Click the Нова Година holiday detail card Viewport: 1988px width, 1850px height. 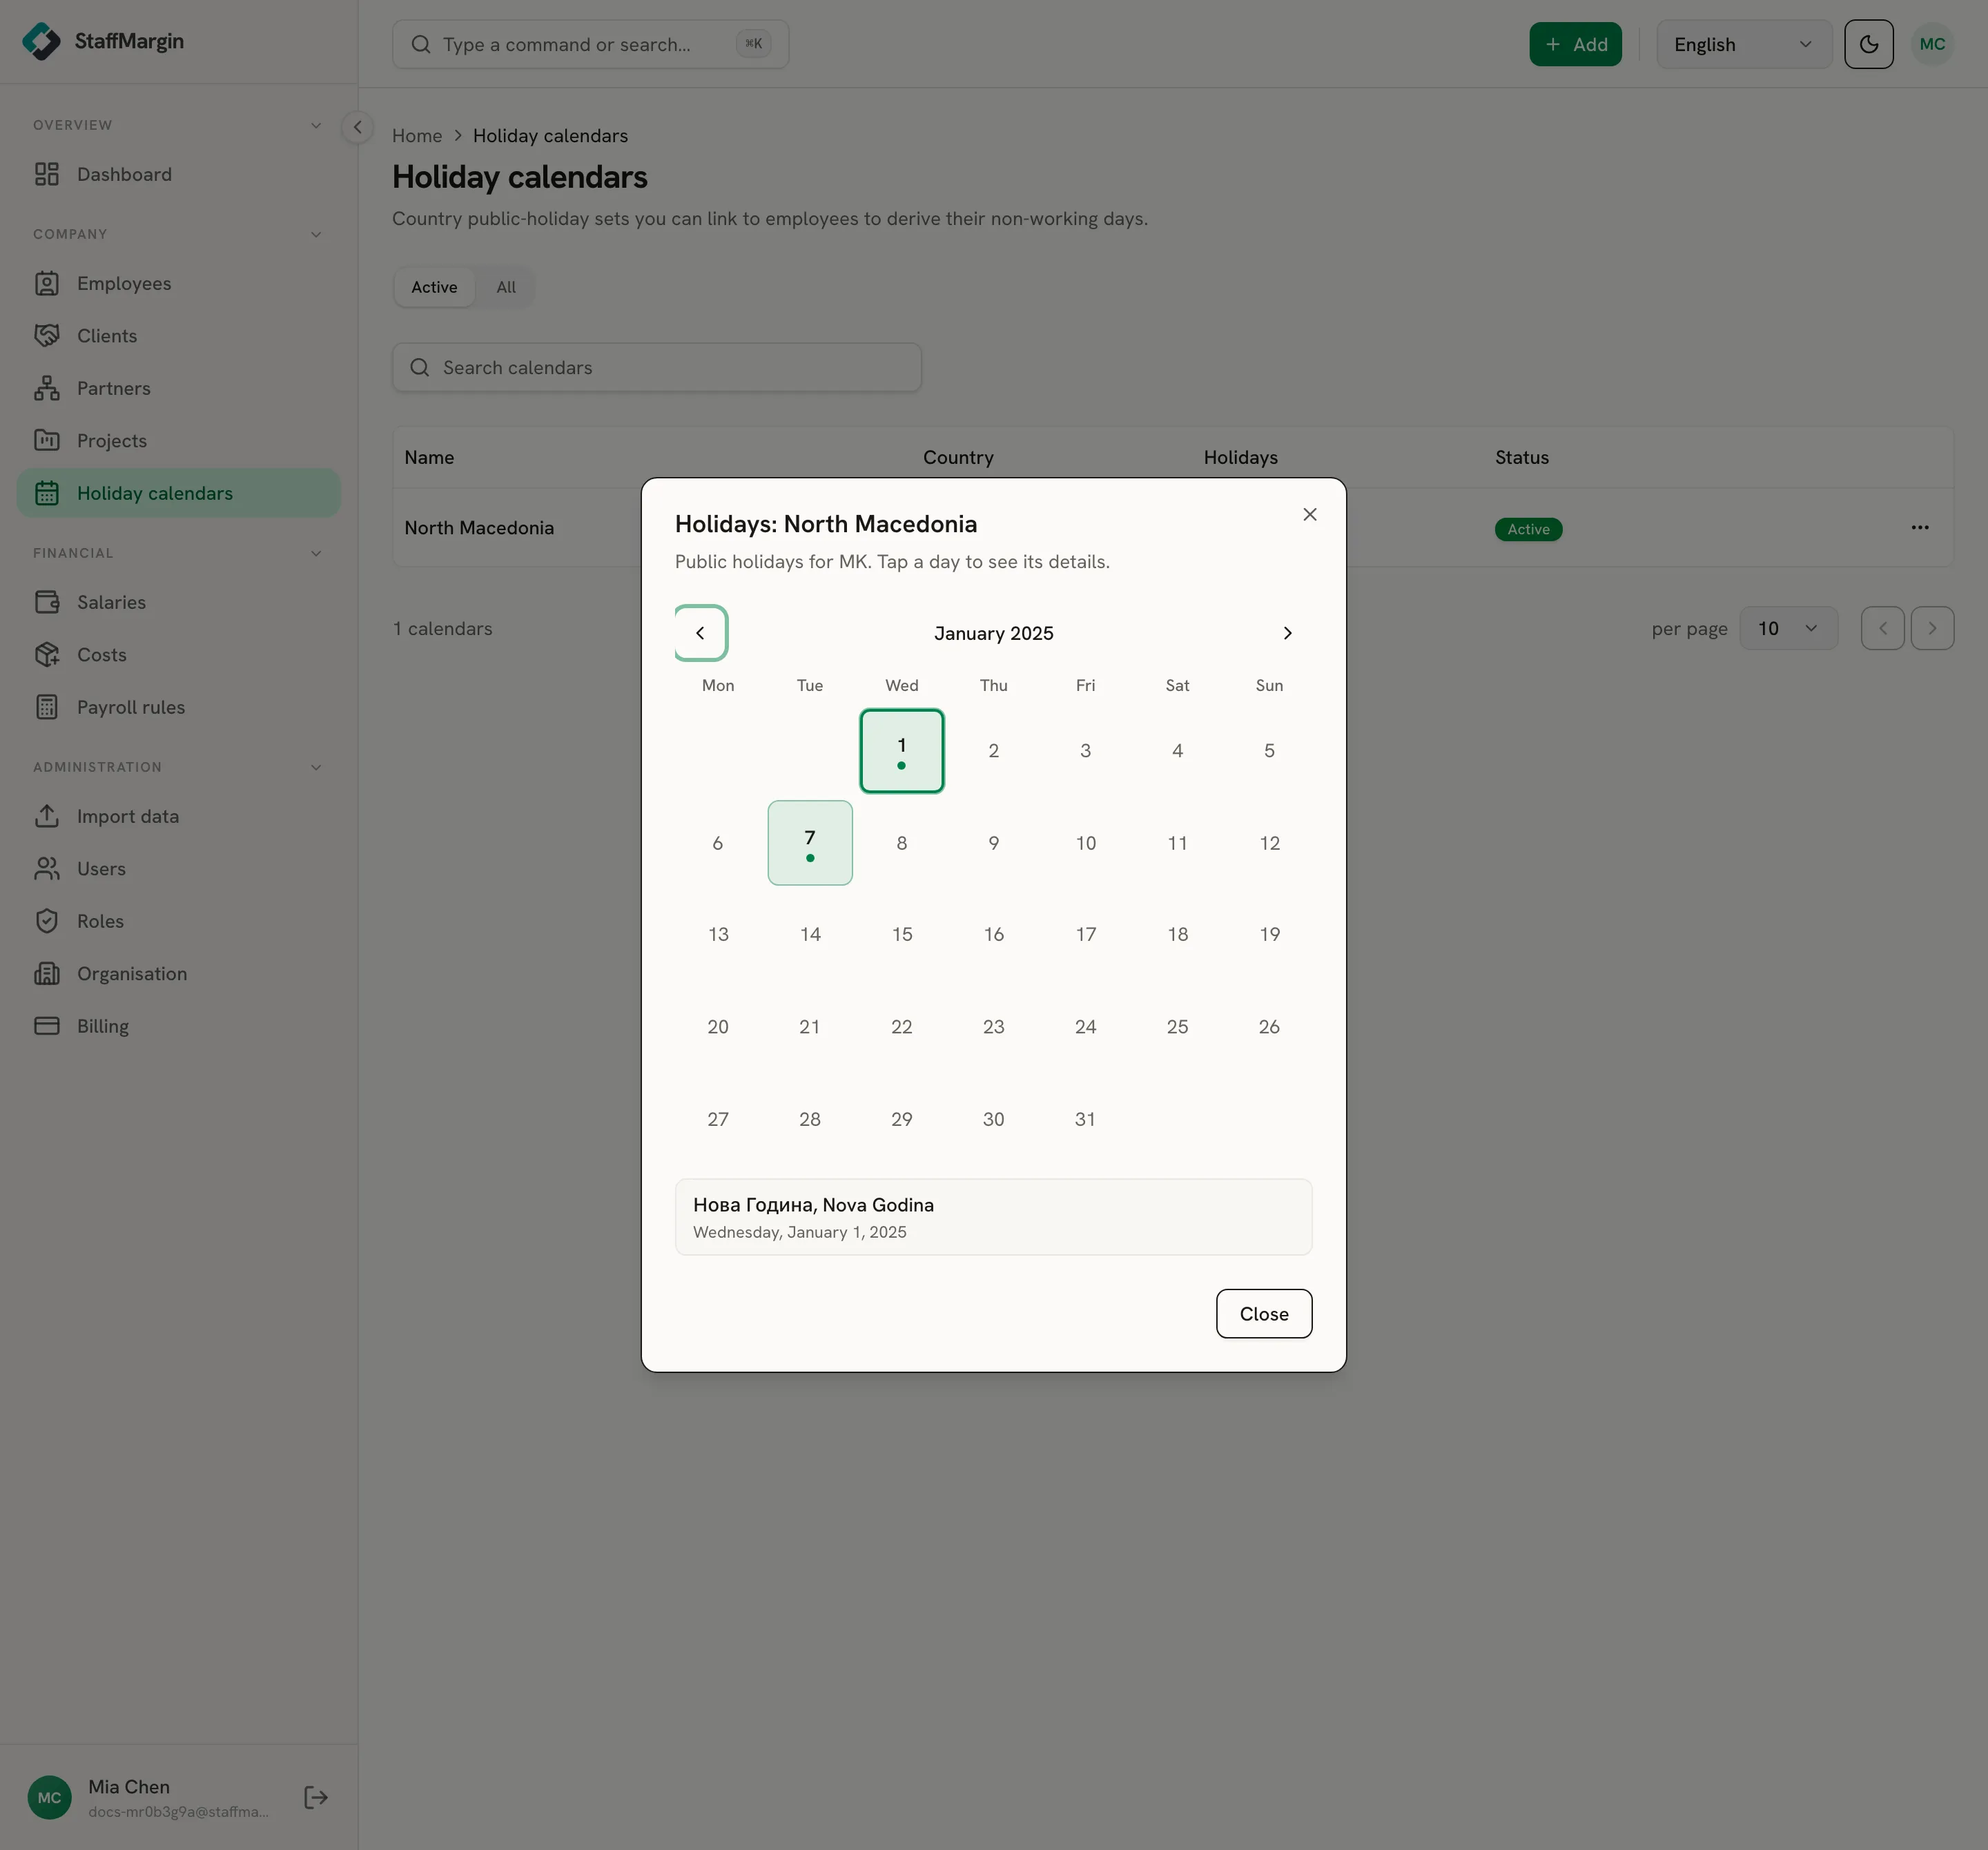pyautogui.click(x=993, y=1217)
